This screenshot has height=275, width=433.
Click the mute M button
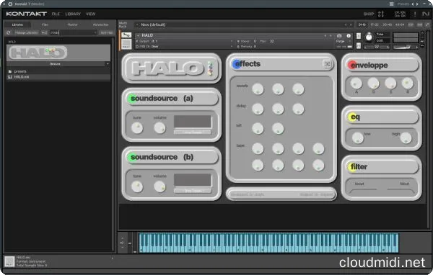coord(359,46)
